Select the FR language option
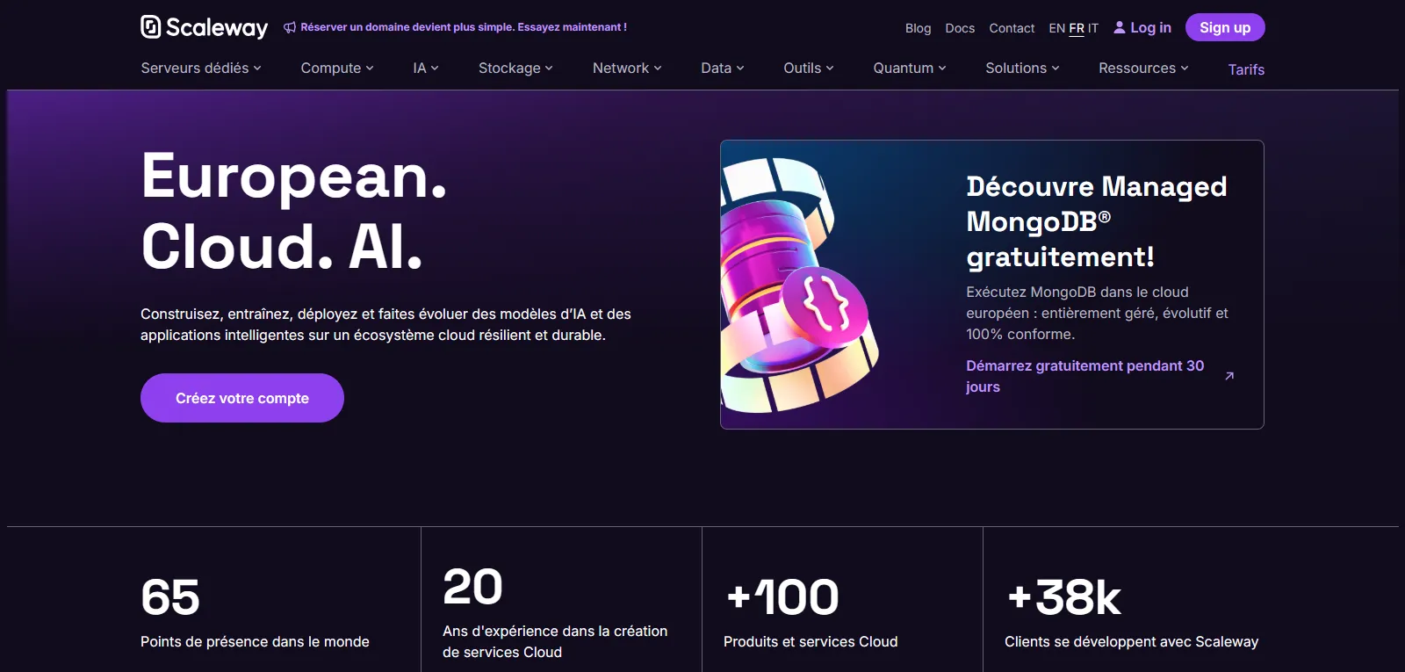This screenshot has height=672, width=1405. [1077, 28]
